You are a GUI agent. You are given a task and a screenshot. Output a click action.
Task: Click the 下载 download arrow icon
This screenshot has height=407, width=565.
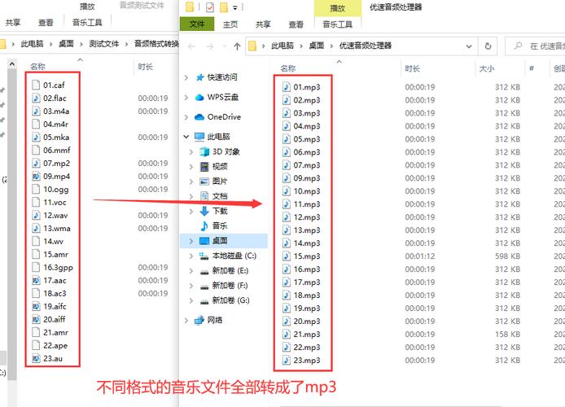tap(204, 211)
